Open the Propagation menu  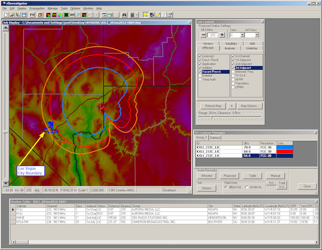37,8
